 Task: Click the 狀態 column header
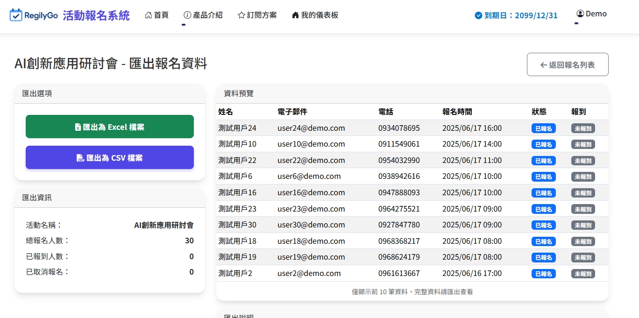[539, 112]
